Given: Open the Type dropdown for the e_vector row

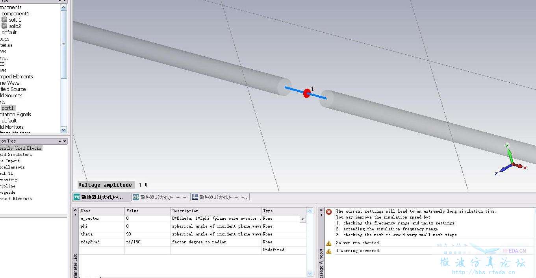Looking at the screenshot, I should pyautogui.click(x=302, y=219).
